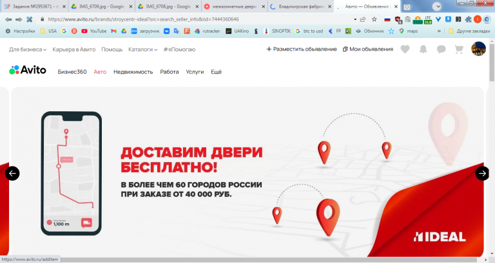This screenshot has width=495, height=263.
Task: Open the 'Другие закладки' folder
Action: [x=469, y=31]
